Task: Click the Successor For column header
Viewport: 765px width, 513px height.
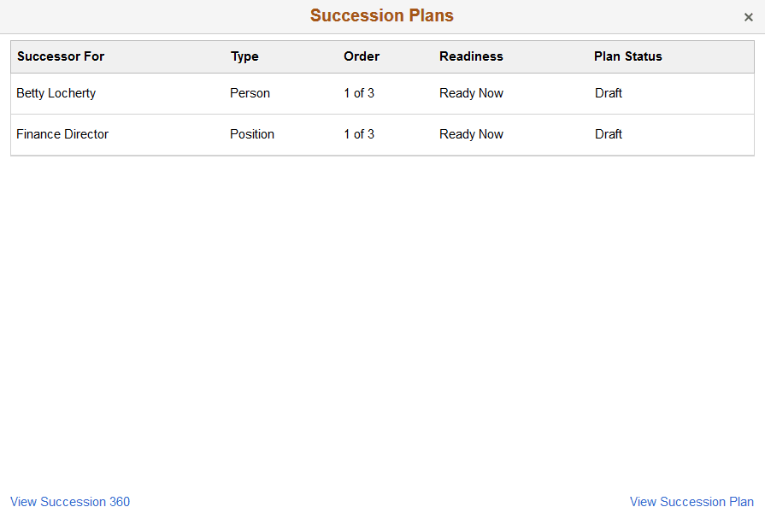Action: click(x=61, y=56)
